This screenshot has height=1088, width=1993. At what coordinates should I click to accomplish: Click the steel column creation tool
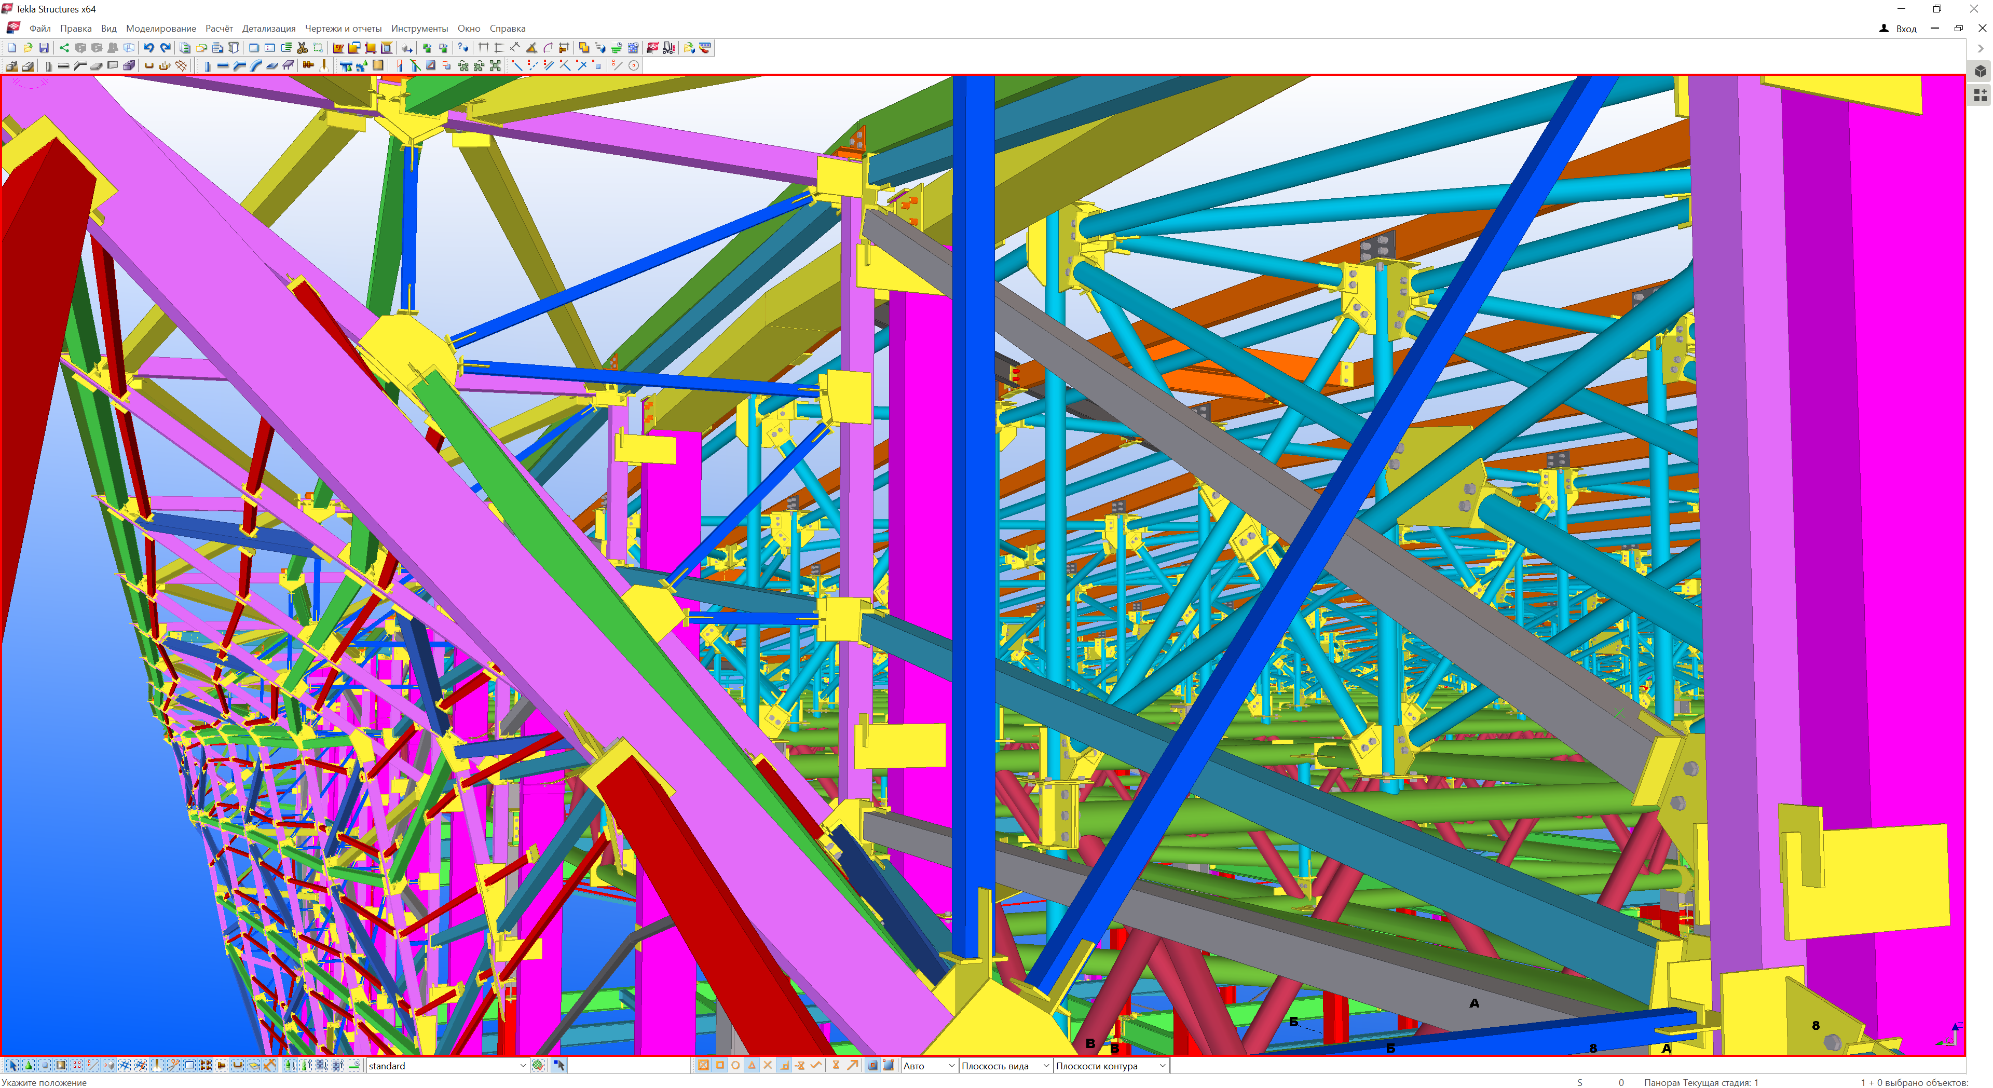point(208,66)
